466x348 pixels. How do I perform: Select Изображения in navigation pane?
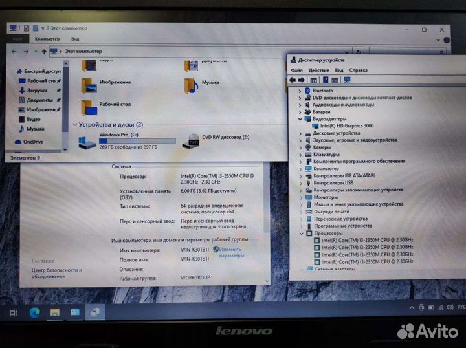click(41, 109)
